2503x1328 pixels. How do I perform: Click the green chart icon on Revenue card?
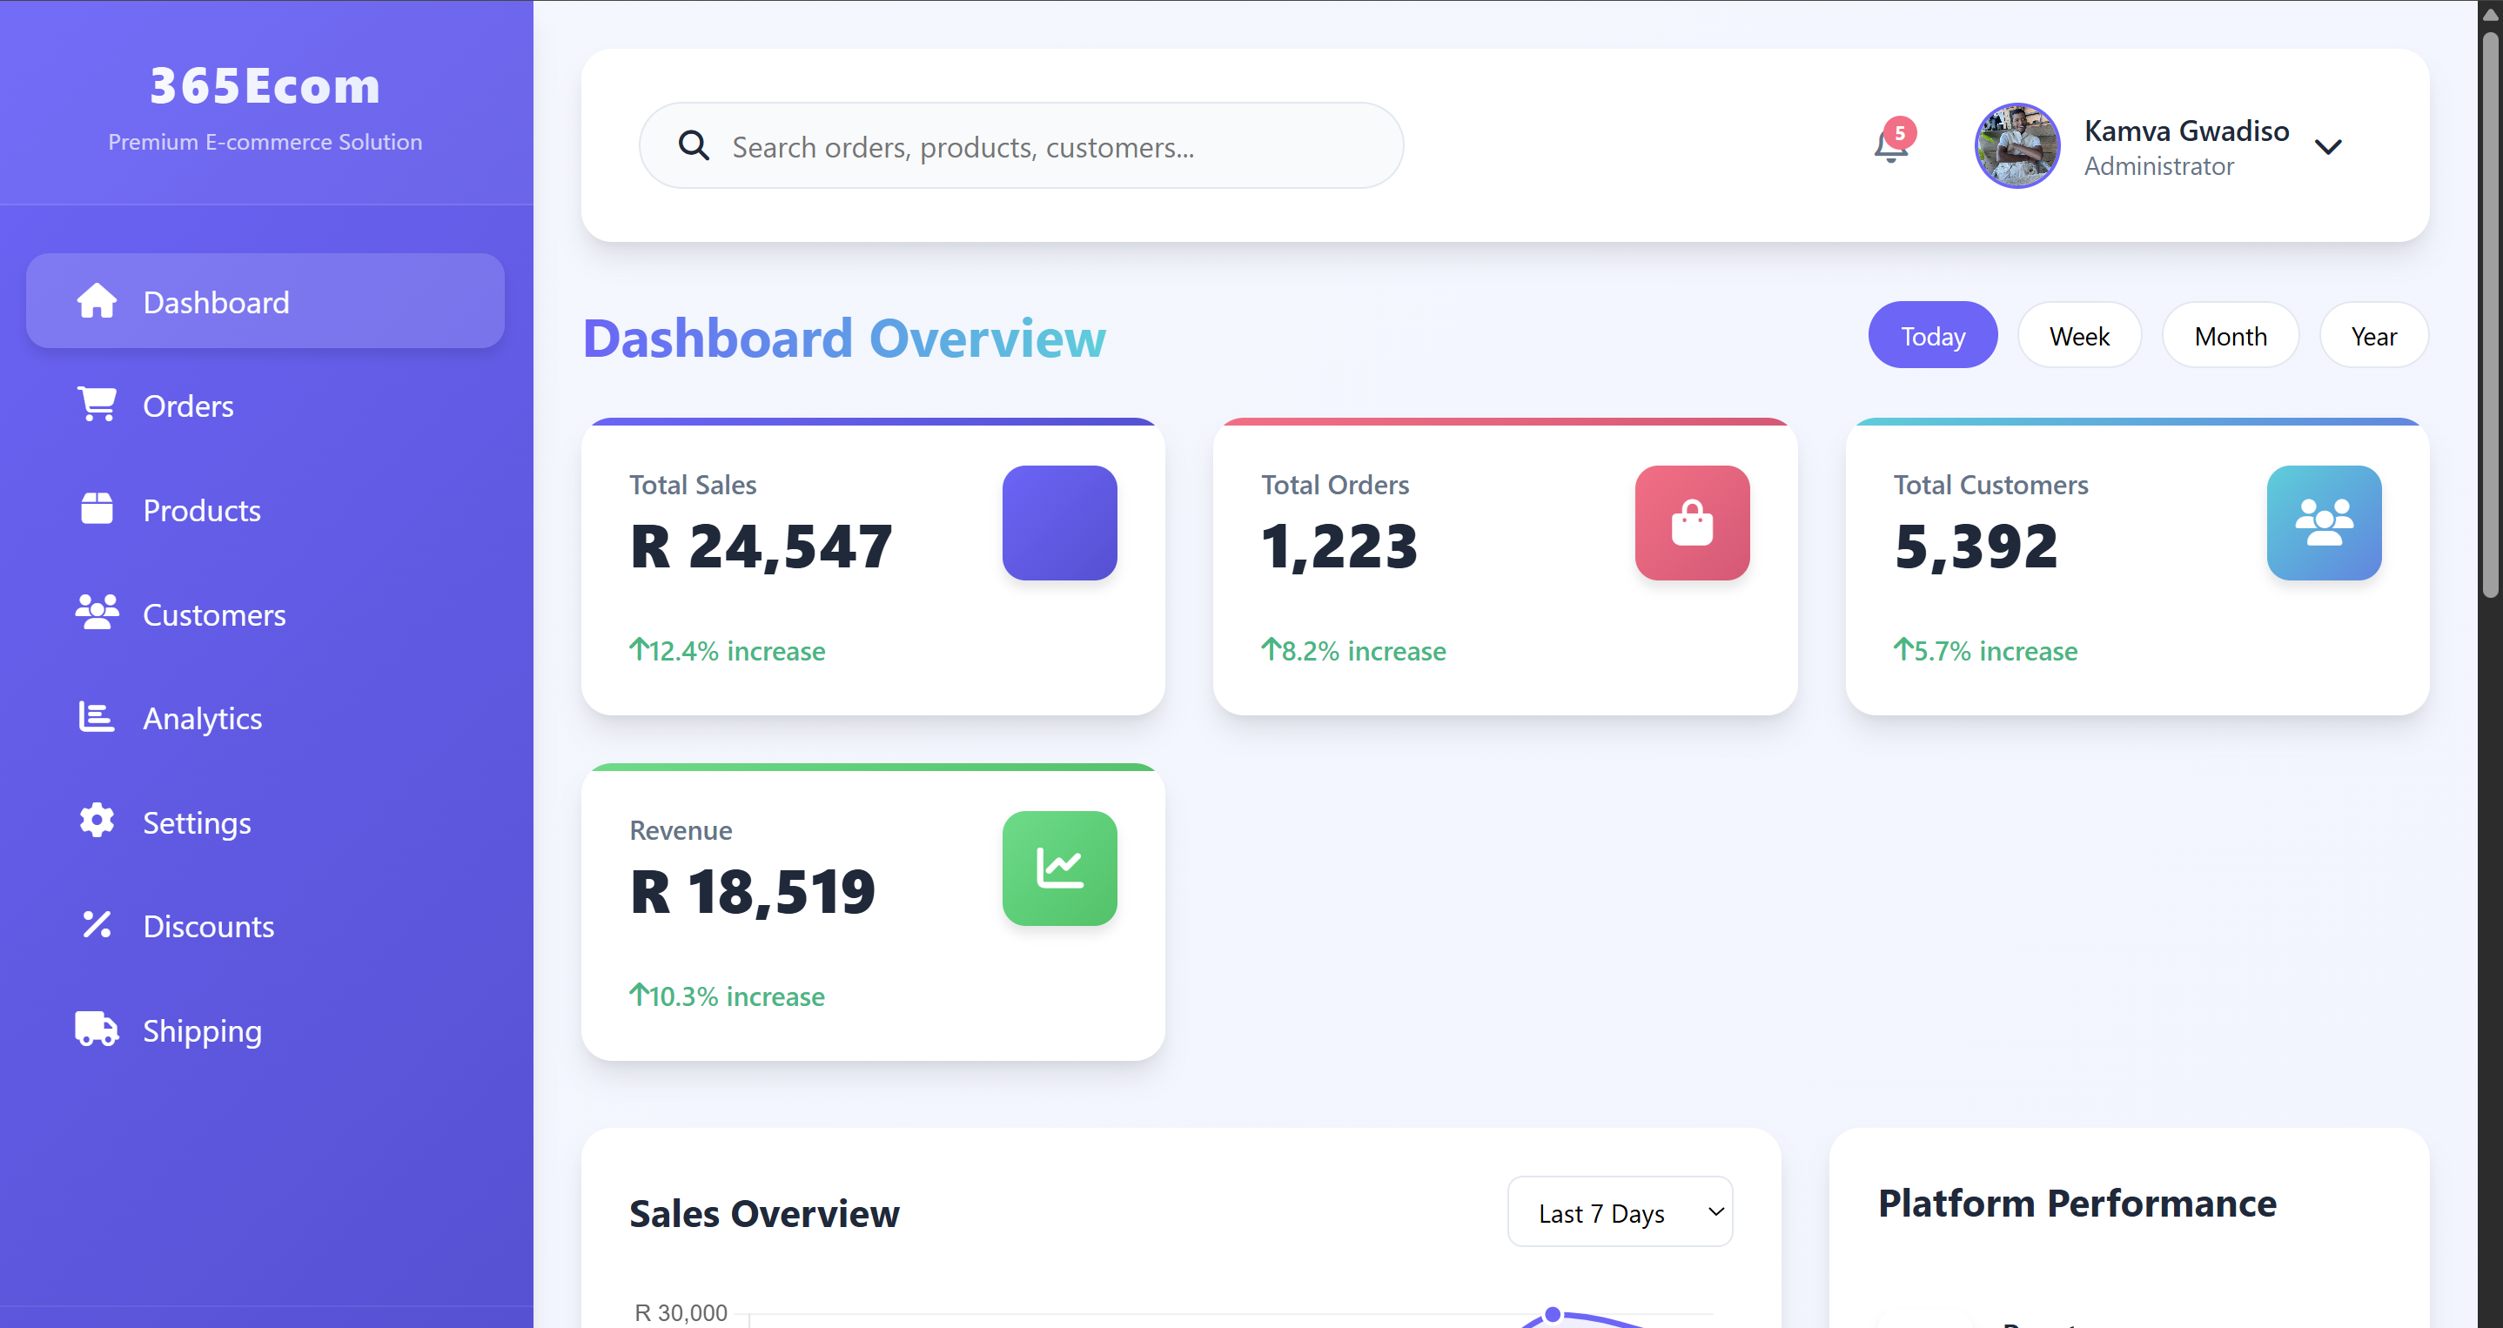pos(1059,869)
